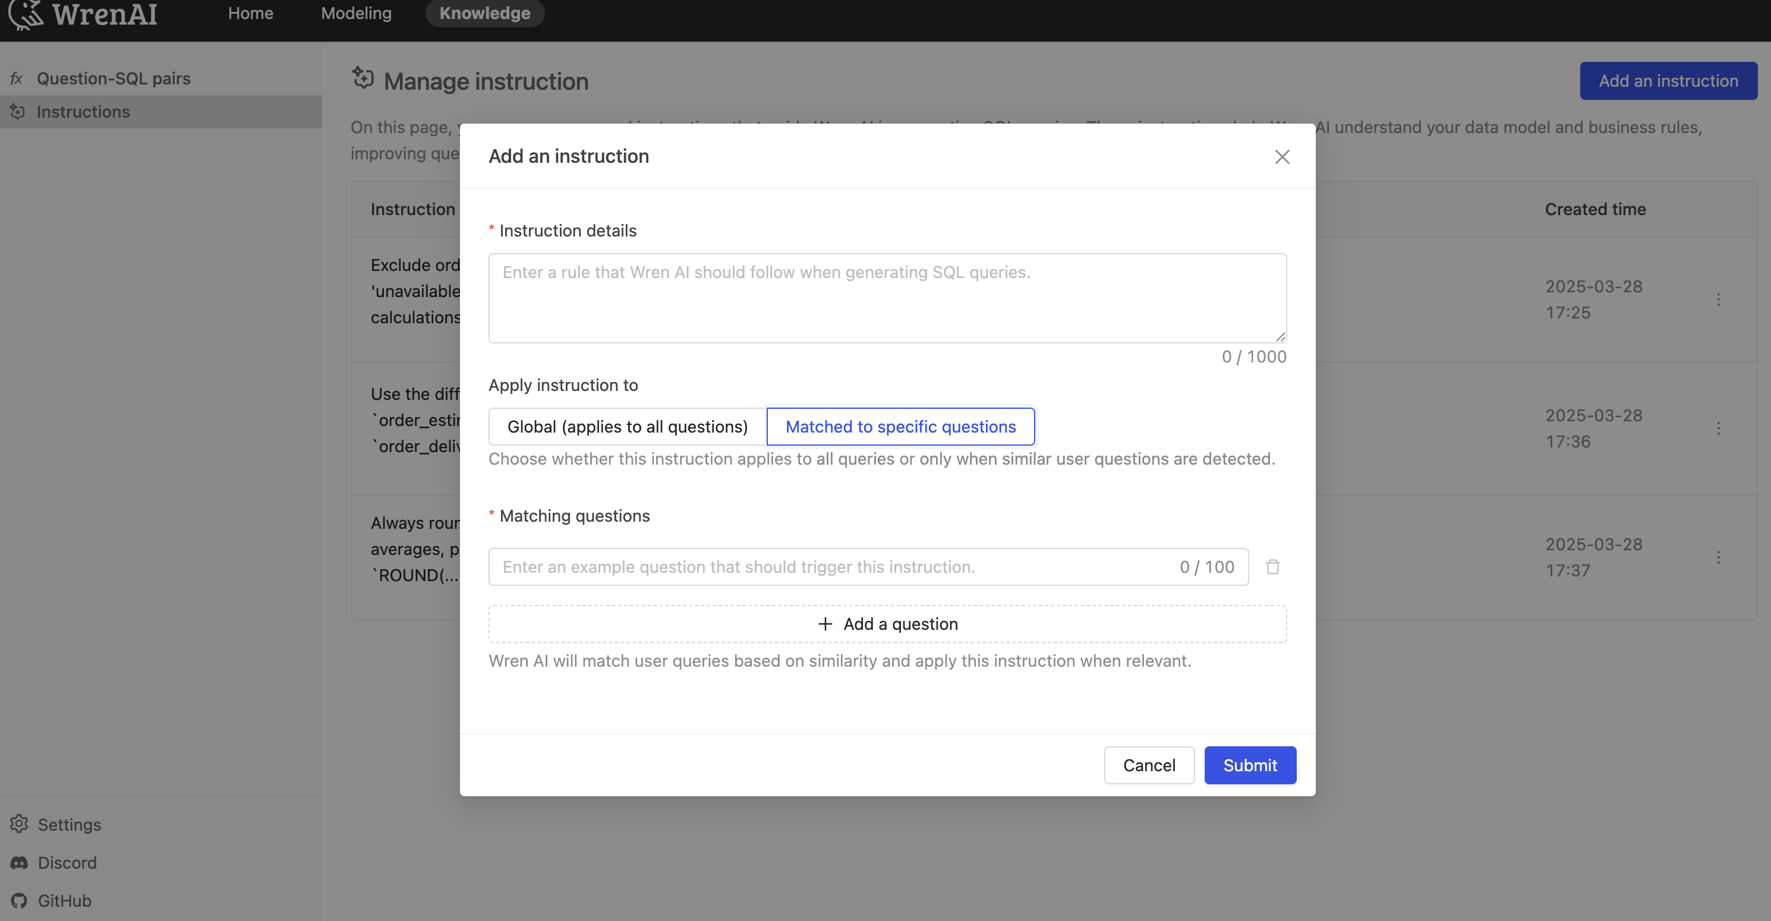This screenshot has width=1771, height=921.
Task: Click the Manage instruction heading icon
Action: (363, 78)
